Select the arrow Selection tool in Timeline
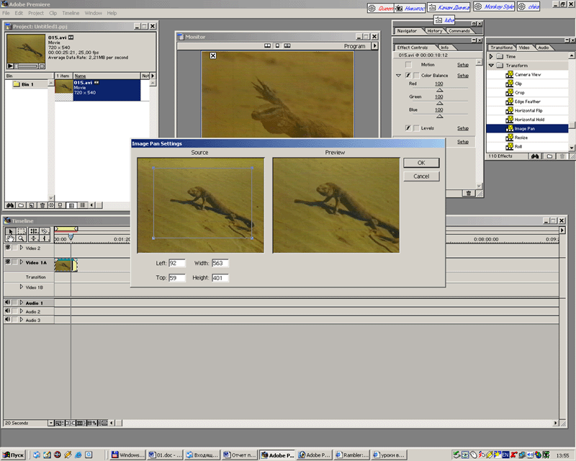The width and height of the screenshot is (576, 461). 11,230
